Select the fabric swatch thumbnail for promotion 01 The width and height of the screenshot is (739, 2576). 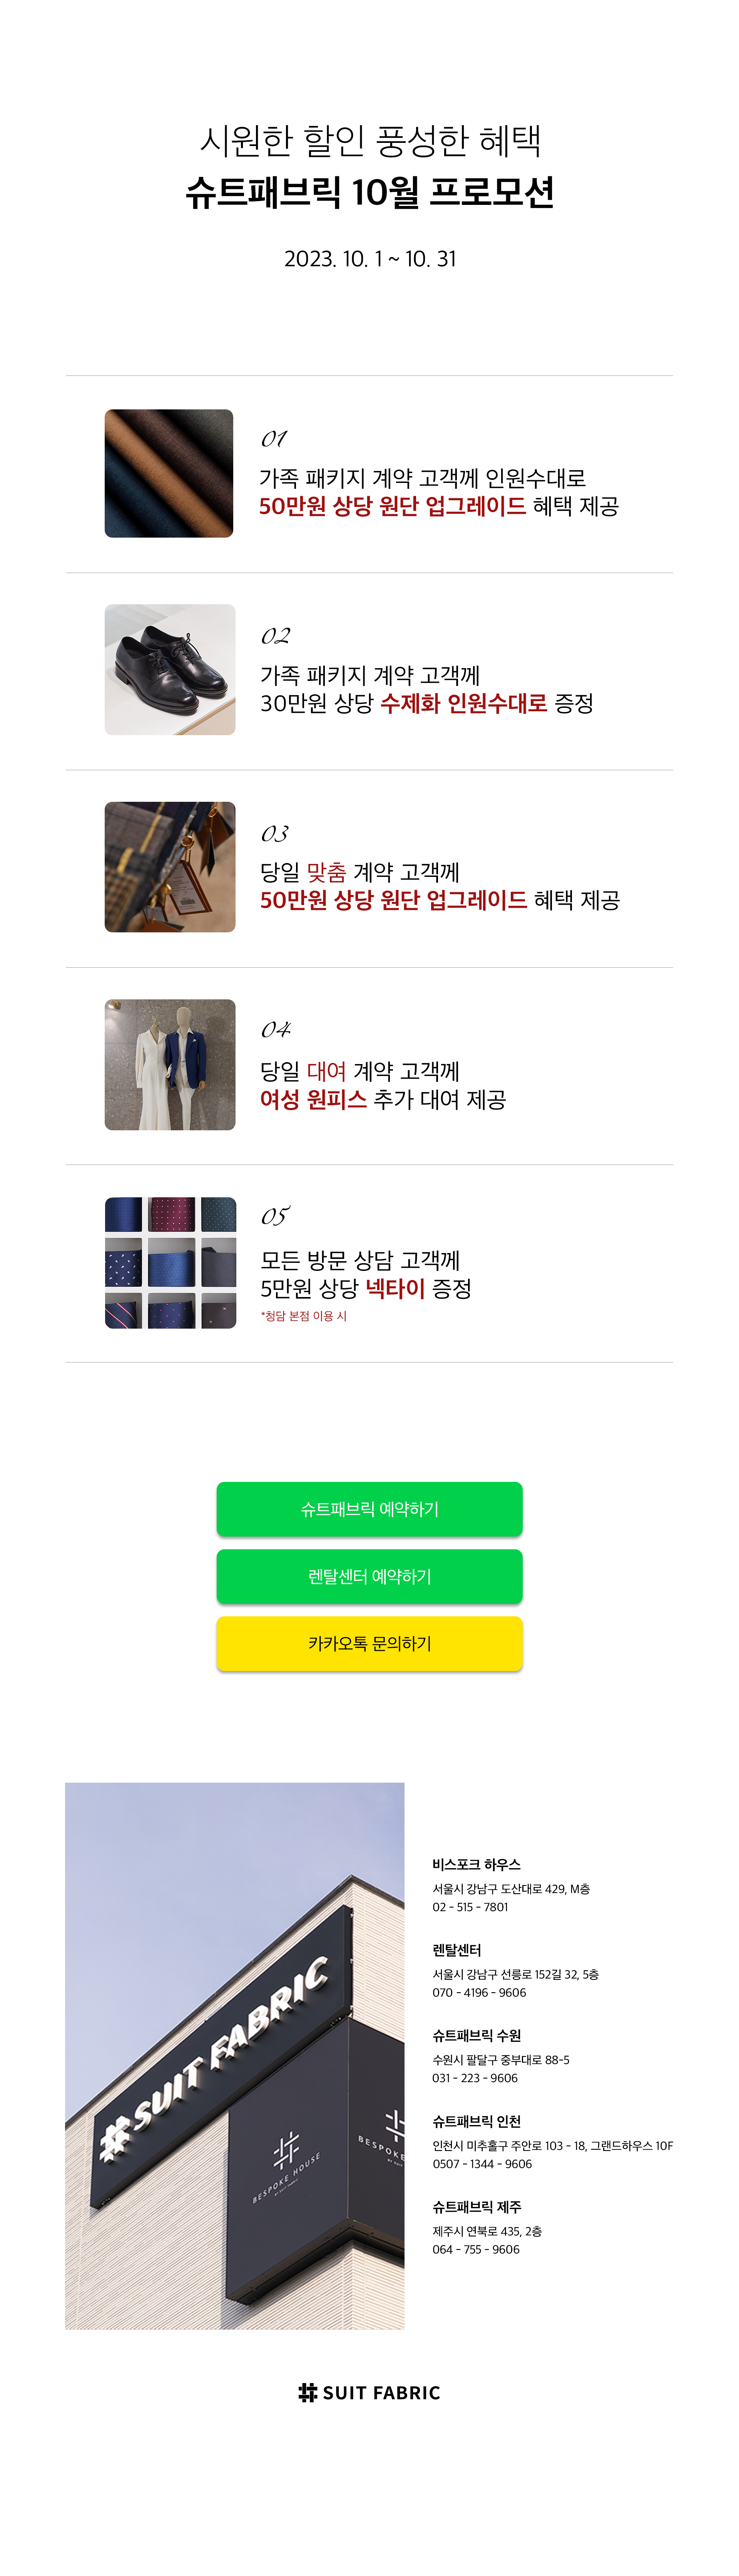[169, 473]
